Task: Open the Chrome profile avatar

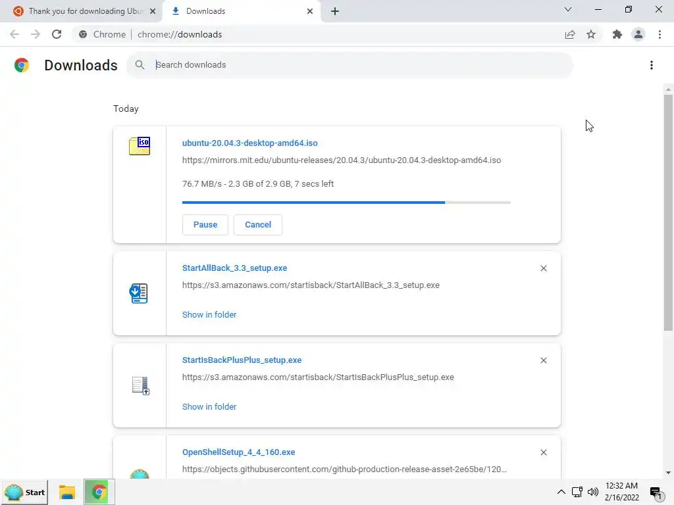Action: (x=638, y=34)
